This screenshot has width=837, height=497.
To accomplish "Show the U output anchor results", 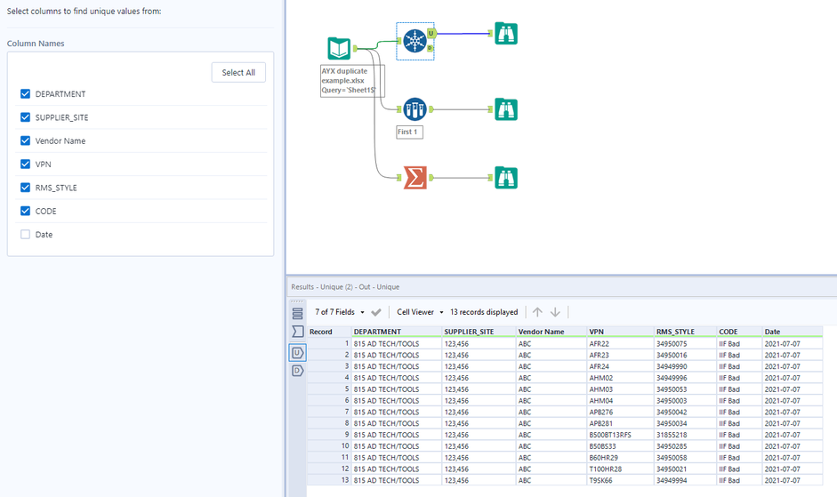I will pos(297,352).
